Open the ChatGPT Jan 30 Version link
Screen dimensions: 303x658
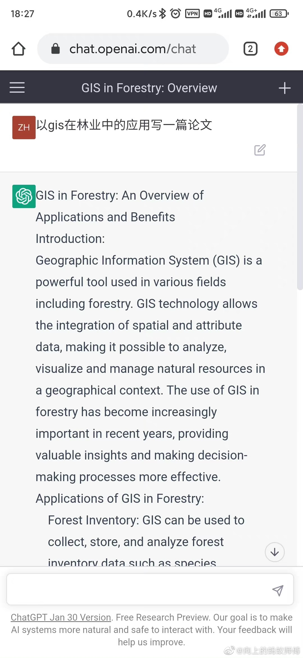[61, 617]
